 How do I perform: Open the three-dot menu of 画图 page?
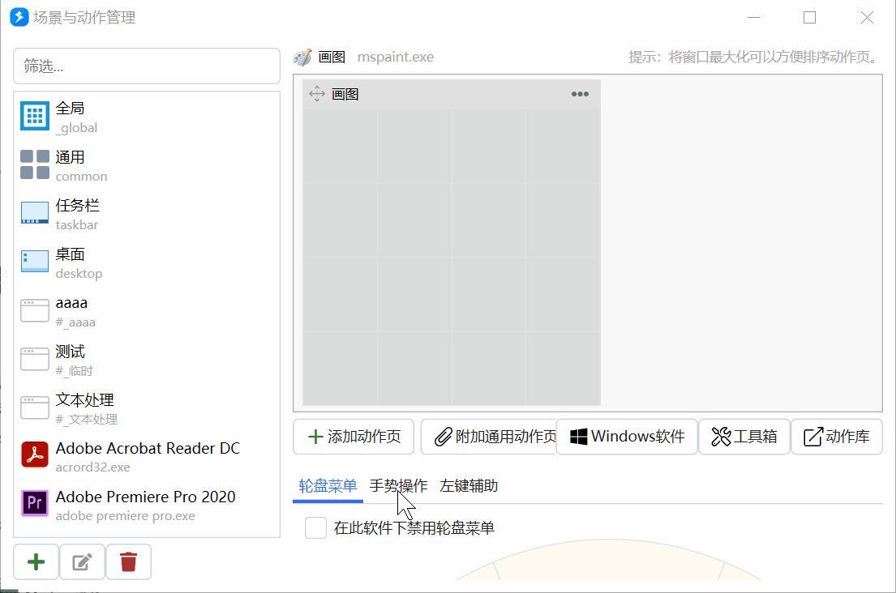pyautogui.click(x=580, y=94)
